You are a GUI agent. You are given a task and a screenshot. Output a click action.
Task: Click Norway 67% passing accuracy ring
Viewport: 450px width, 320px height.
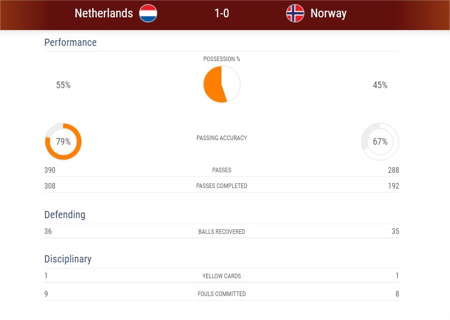[380, 141]
